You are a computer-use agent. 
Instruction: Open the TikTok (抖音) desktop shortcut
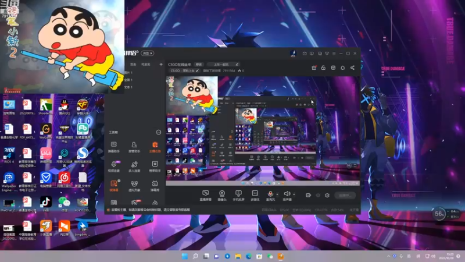pos(46,204)
